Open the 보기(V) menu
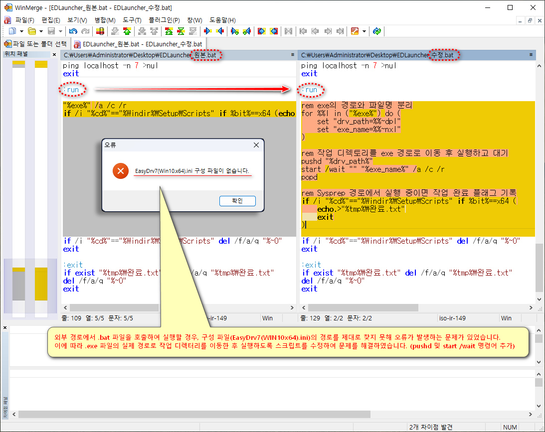 pyautogui.click(x=77, y=20)
